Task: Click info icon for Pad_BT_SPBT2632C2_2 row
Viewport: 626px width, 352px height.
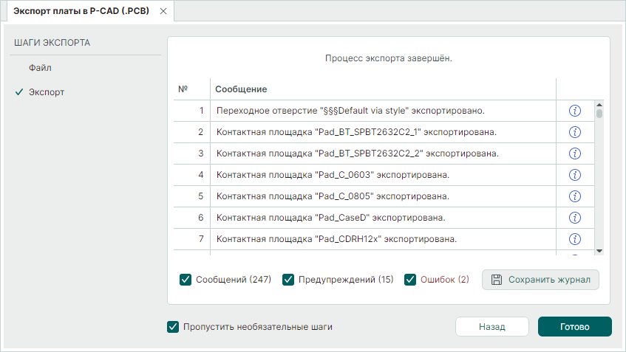Action: tap(575, 153)
